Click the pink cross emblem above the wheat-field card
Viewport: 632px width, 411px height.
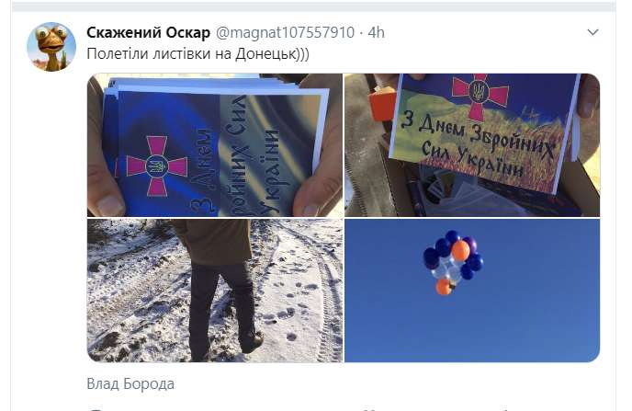pos(480,95)
